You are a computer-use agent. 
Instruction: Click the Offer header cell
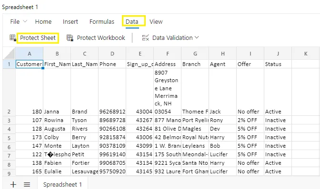coord(250,64)
